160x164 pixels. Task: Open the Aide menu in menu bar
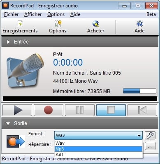click(75, 14)
